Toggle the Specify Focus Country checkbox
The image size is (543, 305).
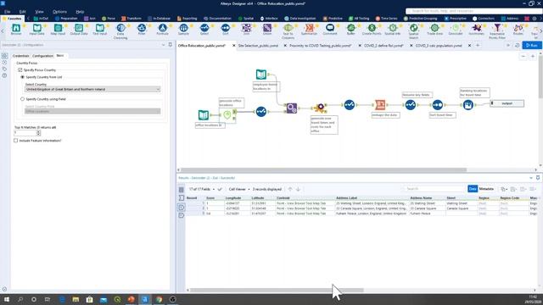coord(20,69)
